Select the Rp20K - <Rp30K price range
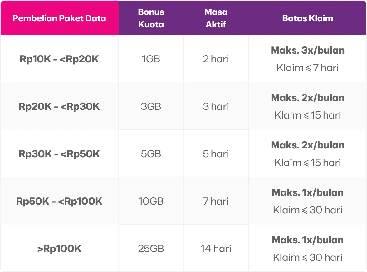 (59, 107)
